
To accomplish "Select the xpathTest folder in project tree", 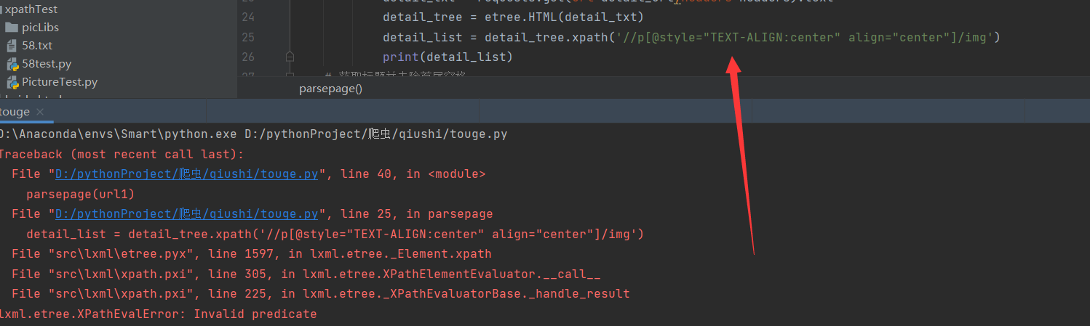I will [x=31, y=9].
